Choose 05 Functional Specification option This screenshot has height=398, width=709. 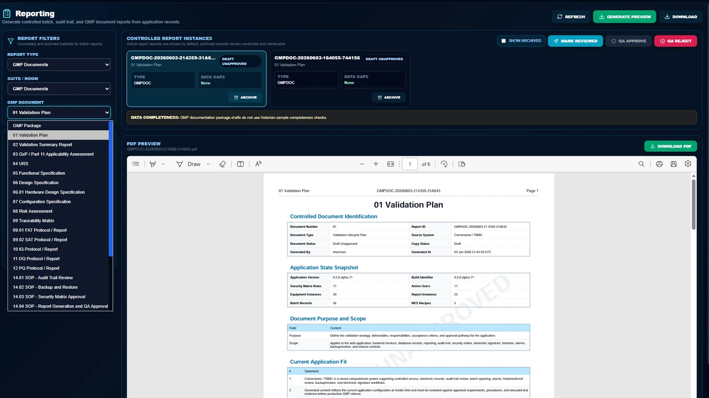point(58,173)
